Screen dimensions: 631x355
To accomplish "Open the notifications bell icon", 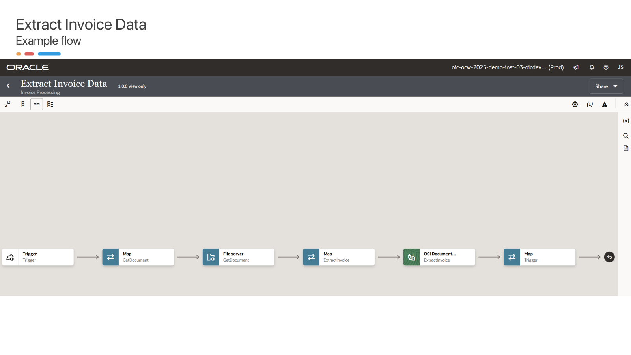I will [591, 67].
